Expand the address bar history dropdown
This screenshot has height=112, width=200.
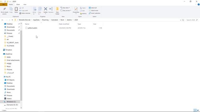(x=181, y=20)
